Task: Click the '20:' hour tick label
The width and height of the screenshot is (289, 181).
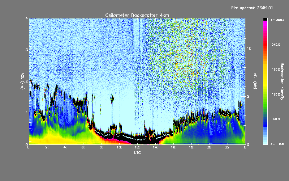Action: point(210,147)
